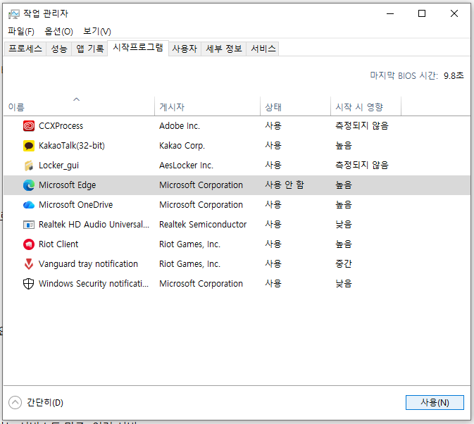The height and width of the screenshot is (424, 474).
Task: Click the Vanguard tray notification icon
Action: [29, 264]
